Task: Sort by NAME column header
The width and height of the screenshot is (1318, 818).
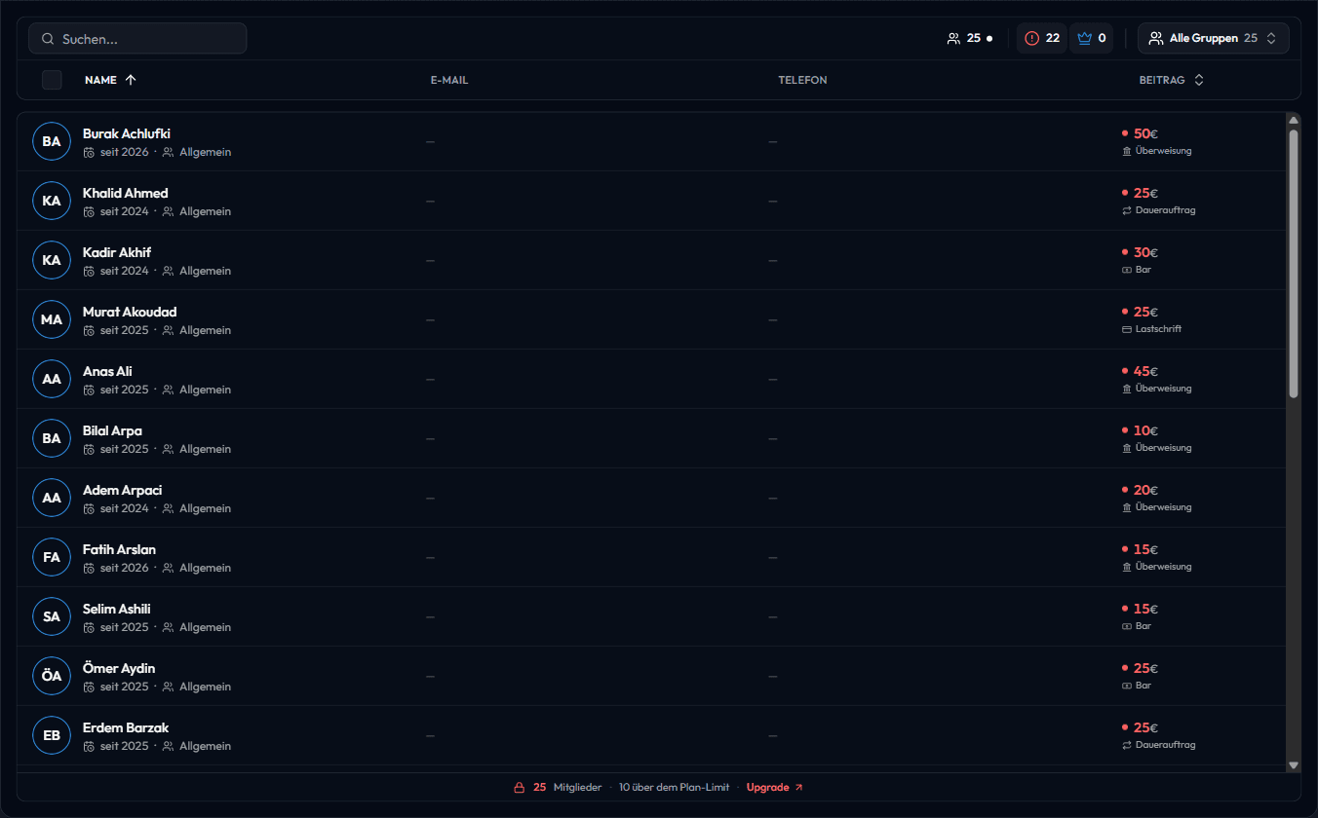Action: click(x=100, y=80)
